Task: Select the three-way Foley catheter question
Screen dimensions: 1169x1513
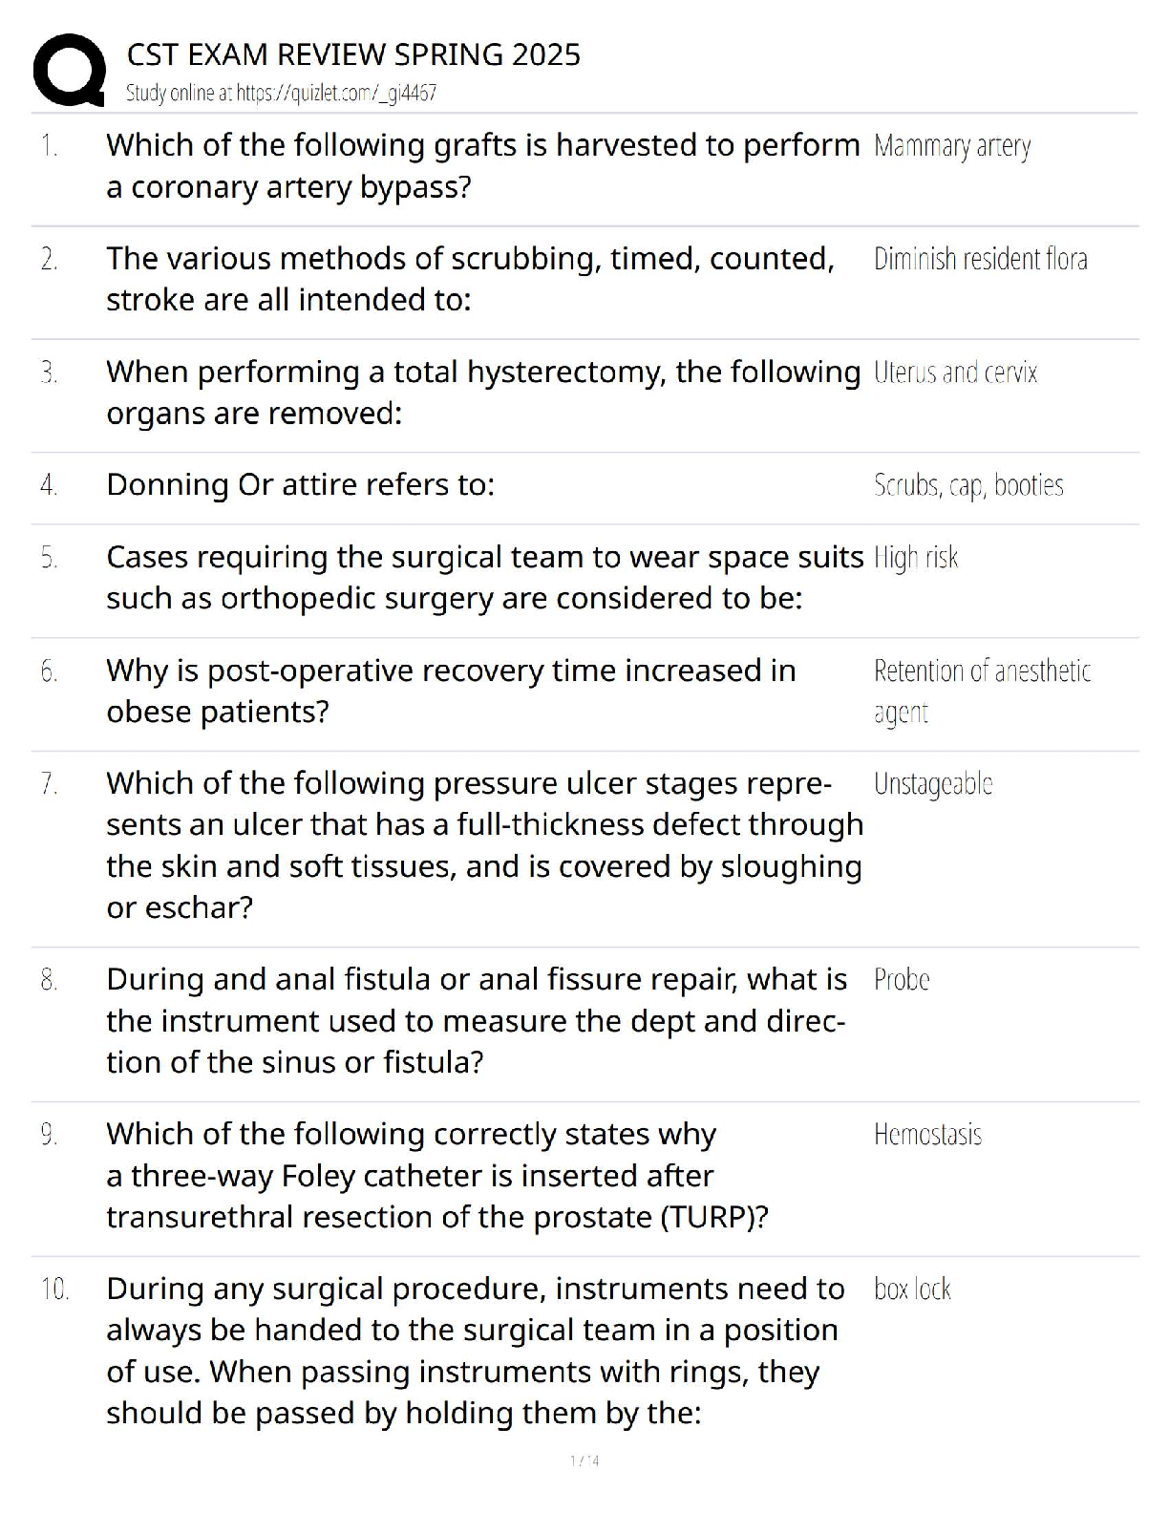Action: coord(436,1176)
